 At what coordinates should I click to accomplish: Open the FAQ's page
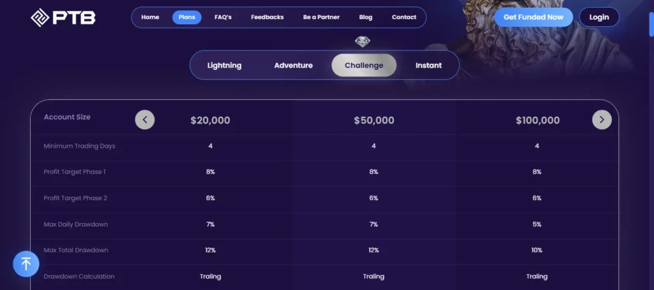coord(223,17)
